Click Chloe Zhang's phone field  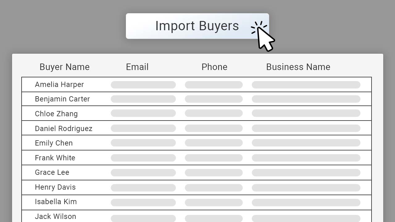tap(214, 113)
